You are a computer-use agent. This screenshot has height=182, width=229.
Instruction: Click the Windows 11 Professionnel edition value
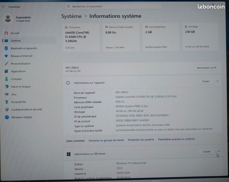point(131,163)
